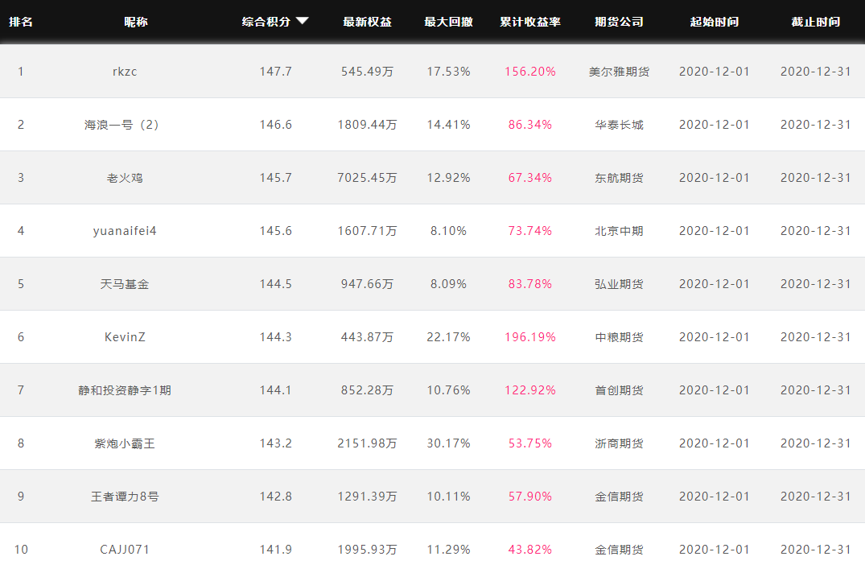Click the 最新权益 column header
Image resolution: width=865 pixels, height=573 pixels.
(368, 22)
